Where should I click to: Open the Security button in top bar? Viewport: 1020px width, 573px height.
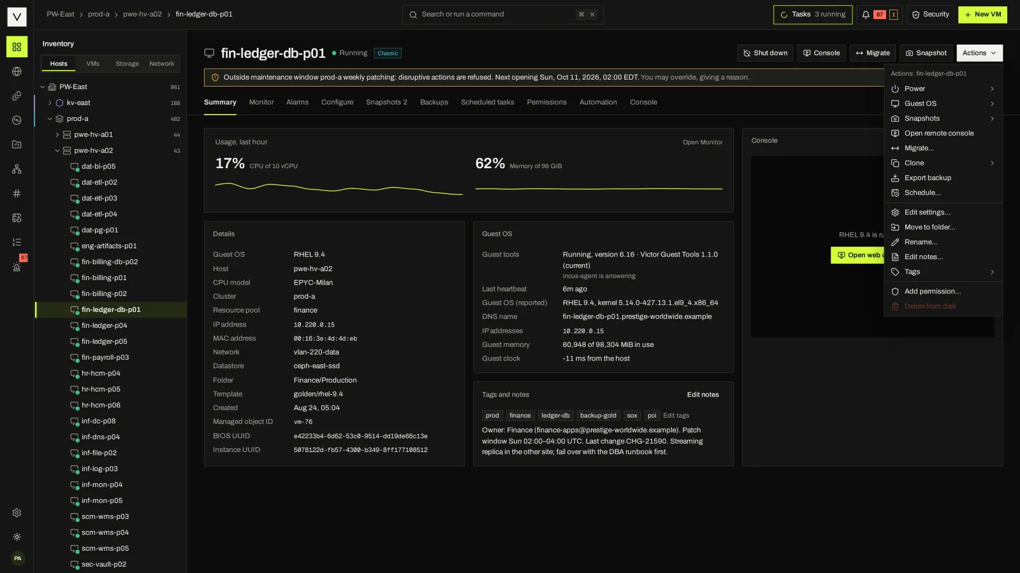930,15
